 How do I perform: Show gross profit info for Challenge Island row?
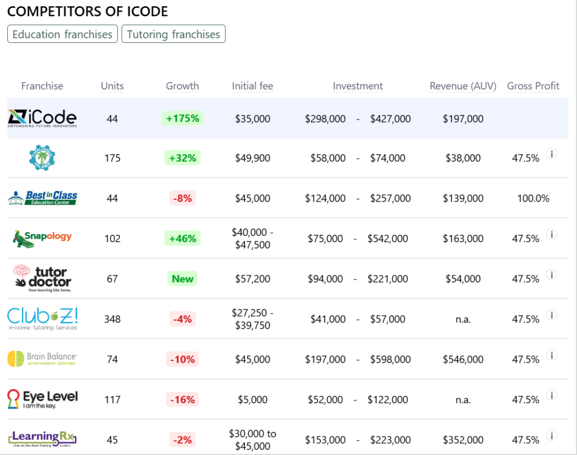point(551,154)
